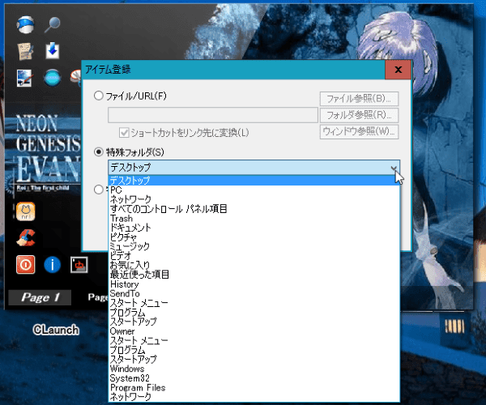Pick スタートアップ entry directly above Owner

click(254, 322)
